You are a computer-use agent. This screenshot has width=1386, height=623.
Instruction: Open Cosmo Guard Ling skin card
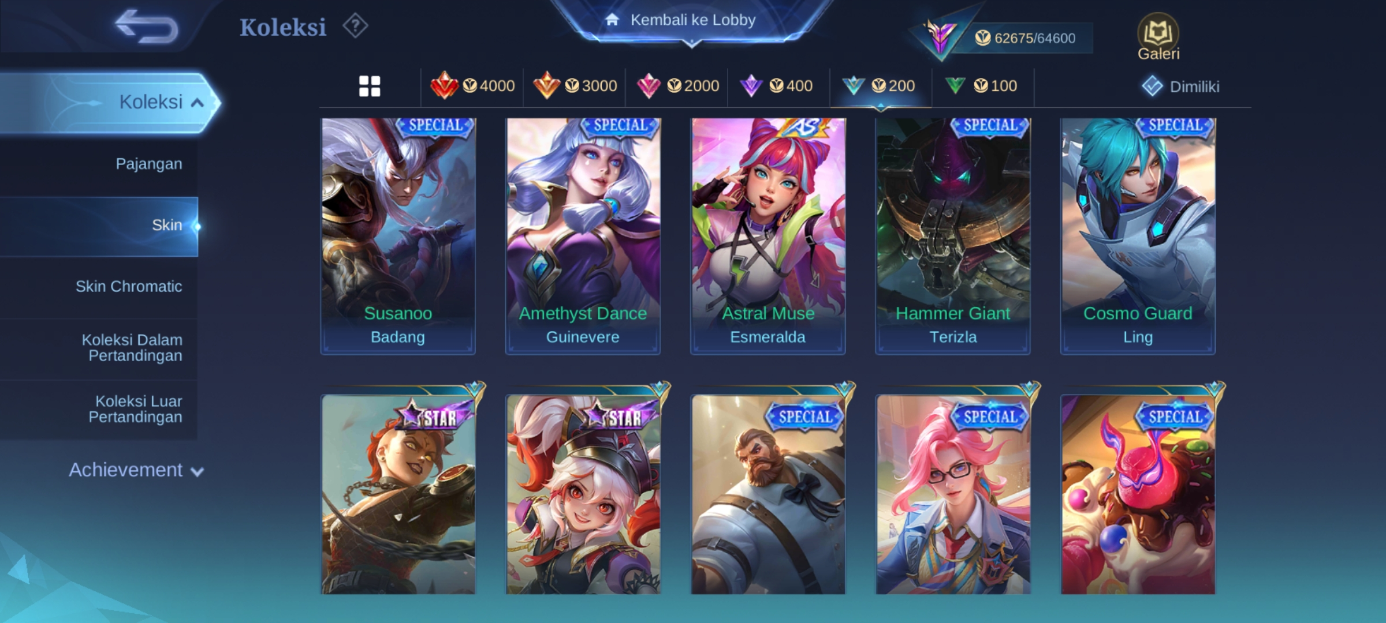[1138, 236]
